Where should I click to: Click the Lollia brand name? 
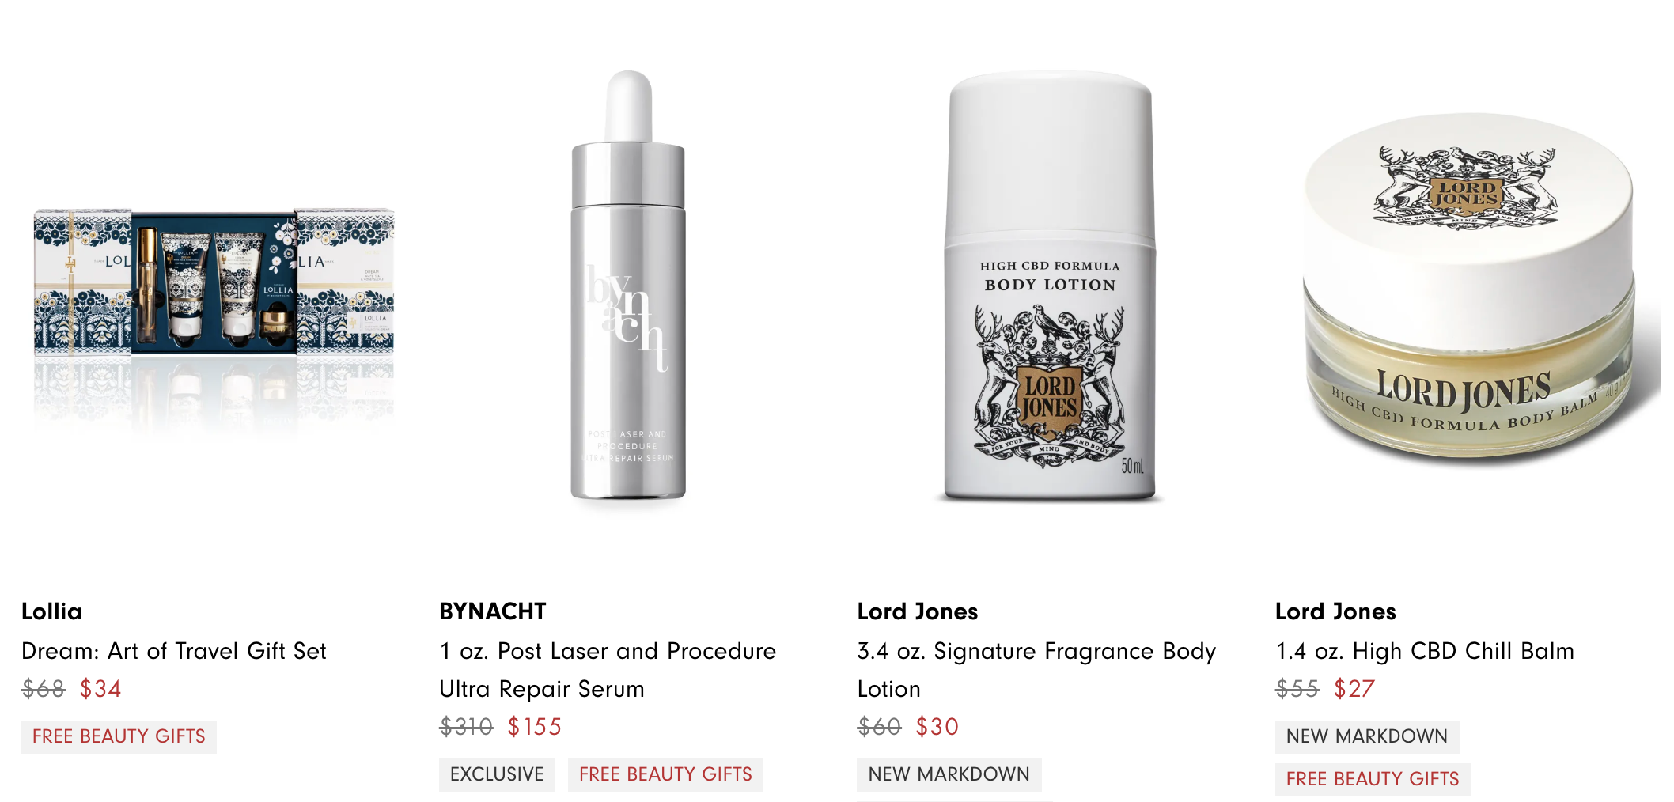[51, 611]
